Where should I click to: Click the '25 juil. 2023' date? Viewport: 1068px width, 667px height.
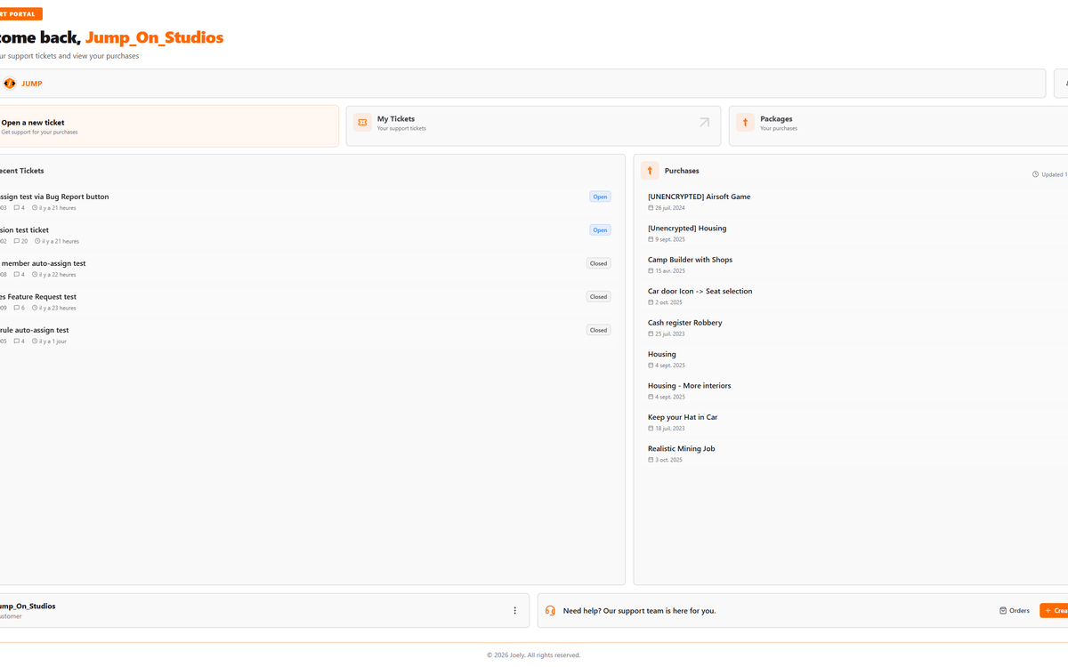[x=670, y=334]
